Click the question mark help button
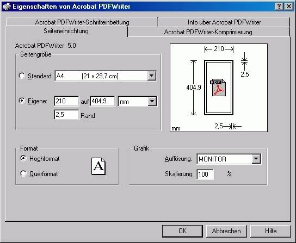The image size is (296, 243). click(279, 7)
